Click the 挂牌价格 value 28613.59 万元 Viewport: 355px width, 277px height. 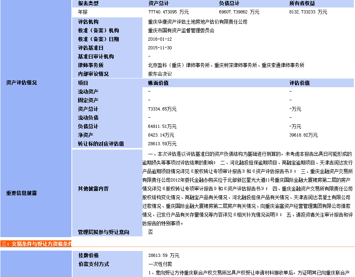click(164, 256)
